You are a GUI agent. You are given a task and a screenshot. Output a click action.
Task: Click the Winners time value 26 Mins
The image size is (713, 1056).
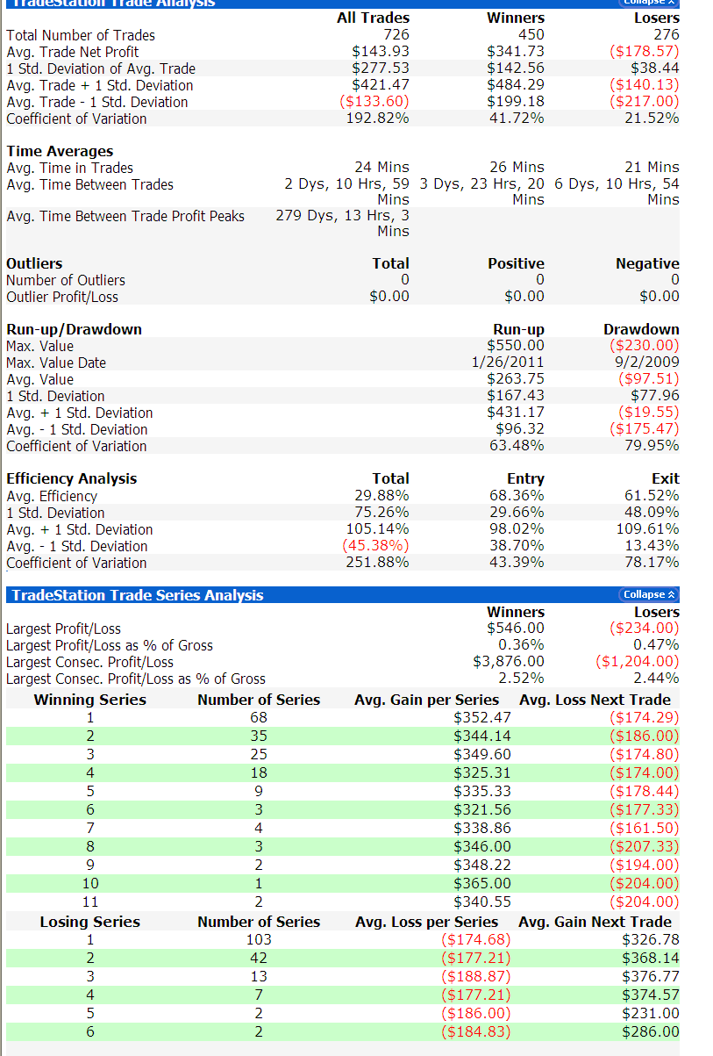pyautogui.click(x=517, y=167)
